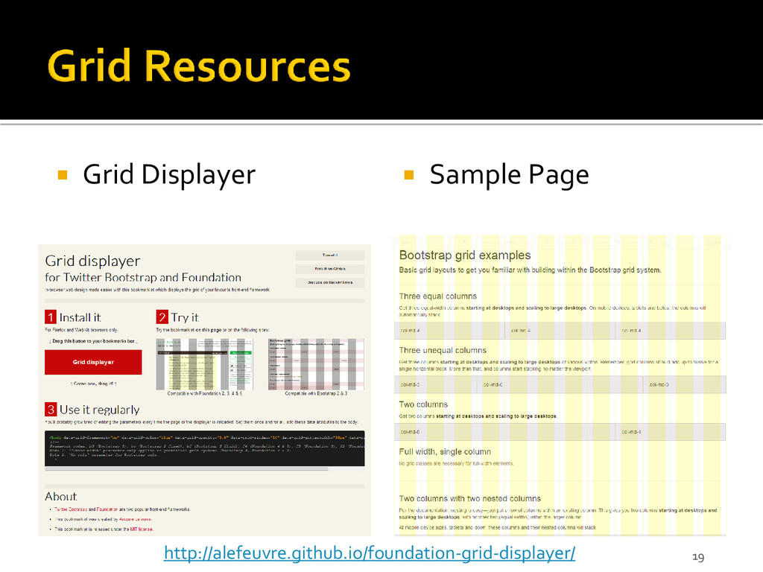The height and width of the screenshot is (572, 763).
Task: Open the Foundation compatible example thumbnail
Action: (205, 364)
